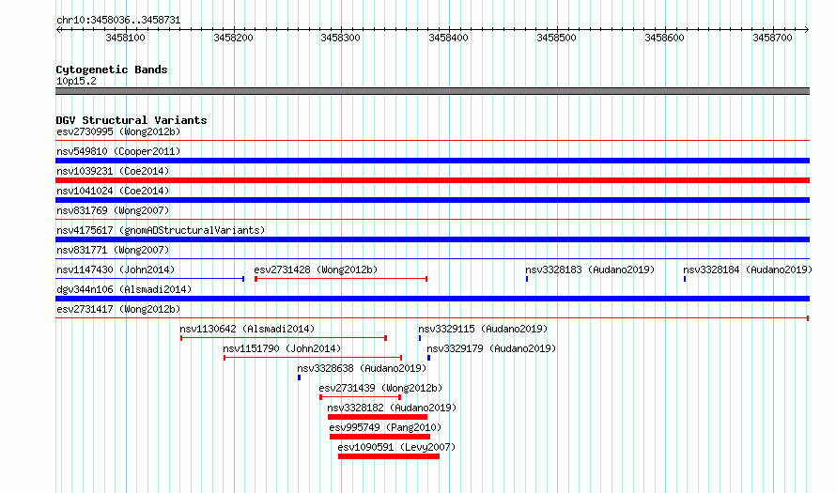This screenshot has width=836, height=493.
Task: Select the nsv3329179 small blue marker
Action: tap(428, 358)
